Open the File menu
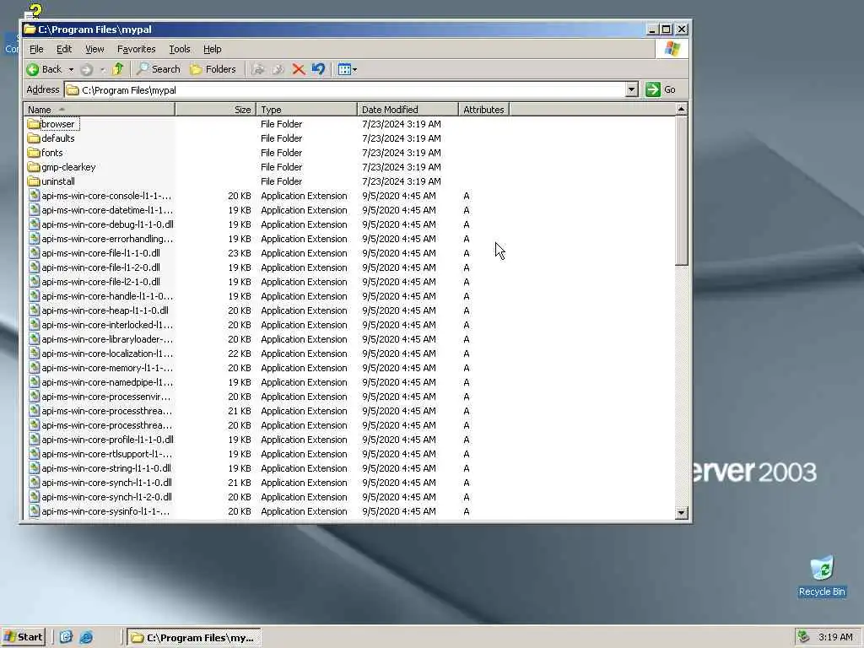 point(36,49)
